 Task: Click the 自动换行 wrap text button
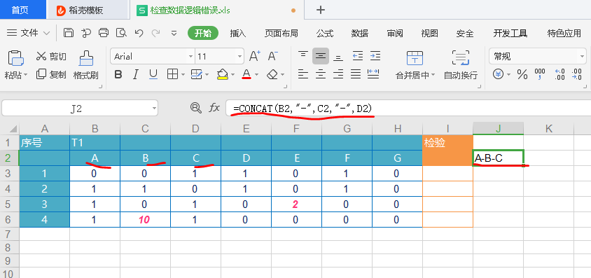pyautogui.click(x=461, y=65)
